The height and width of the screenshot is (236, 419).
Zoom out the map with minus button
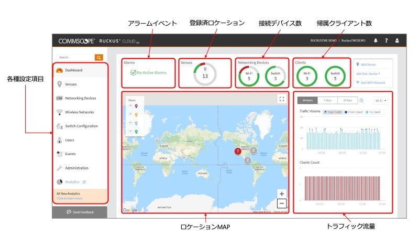[x=282, y=203]
